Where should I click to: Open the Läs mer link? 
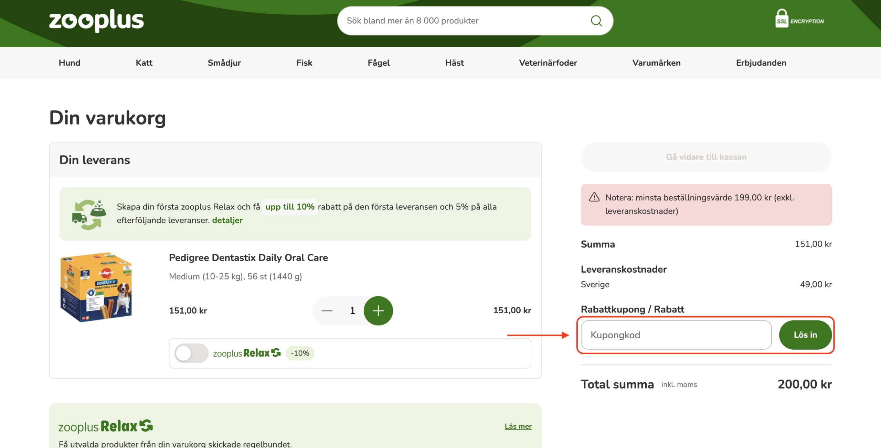tap(518, 426)
